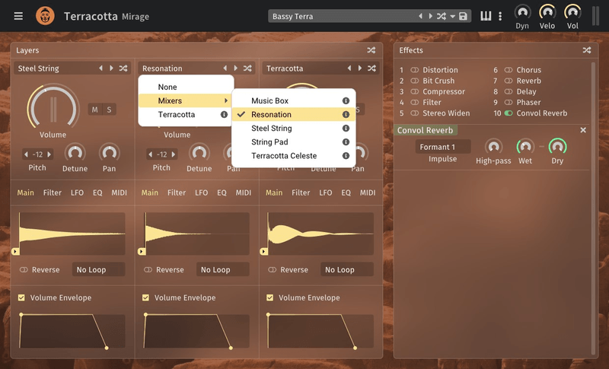Switch first layer to the Filter tab

[53, 192]
